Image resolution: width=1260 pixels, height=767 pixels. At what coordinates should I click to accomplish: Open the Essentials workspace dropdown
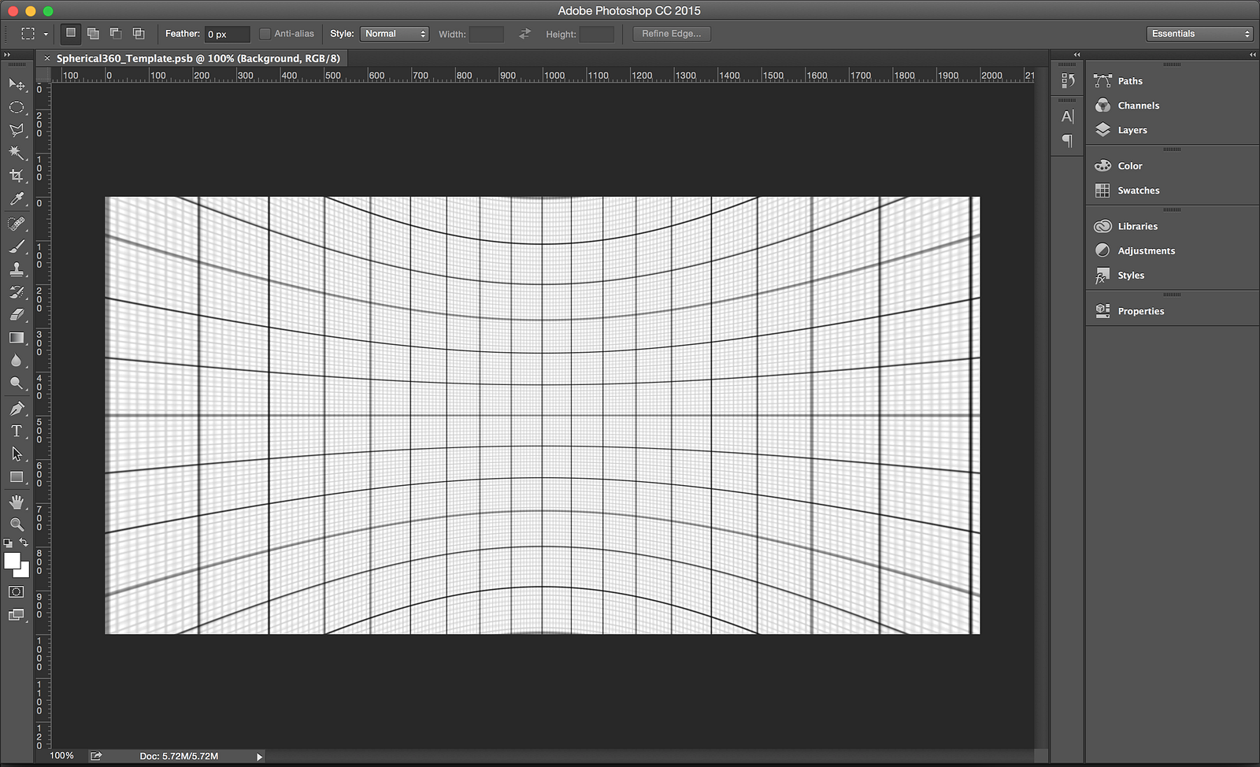[1199, 34]
